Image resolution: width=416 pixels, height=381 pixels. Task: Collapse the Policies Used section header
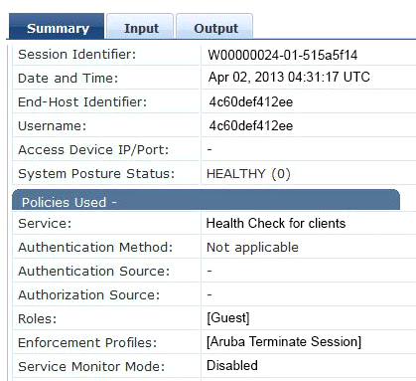point(206,200)
